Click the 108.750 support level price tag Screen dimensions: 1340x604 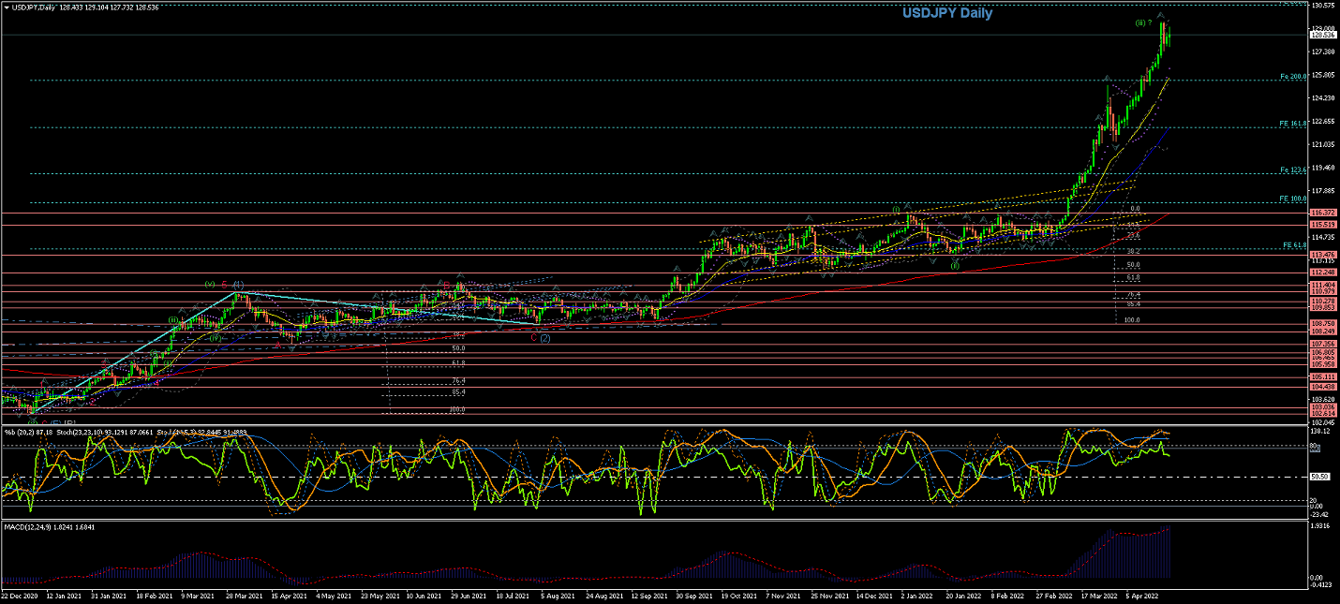pos(1322,323)
